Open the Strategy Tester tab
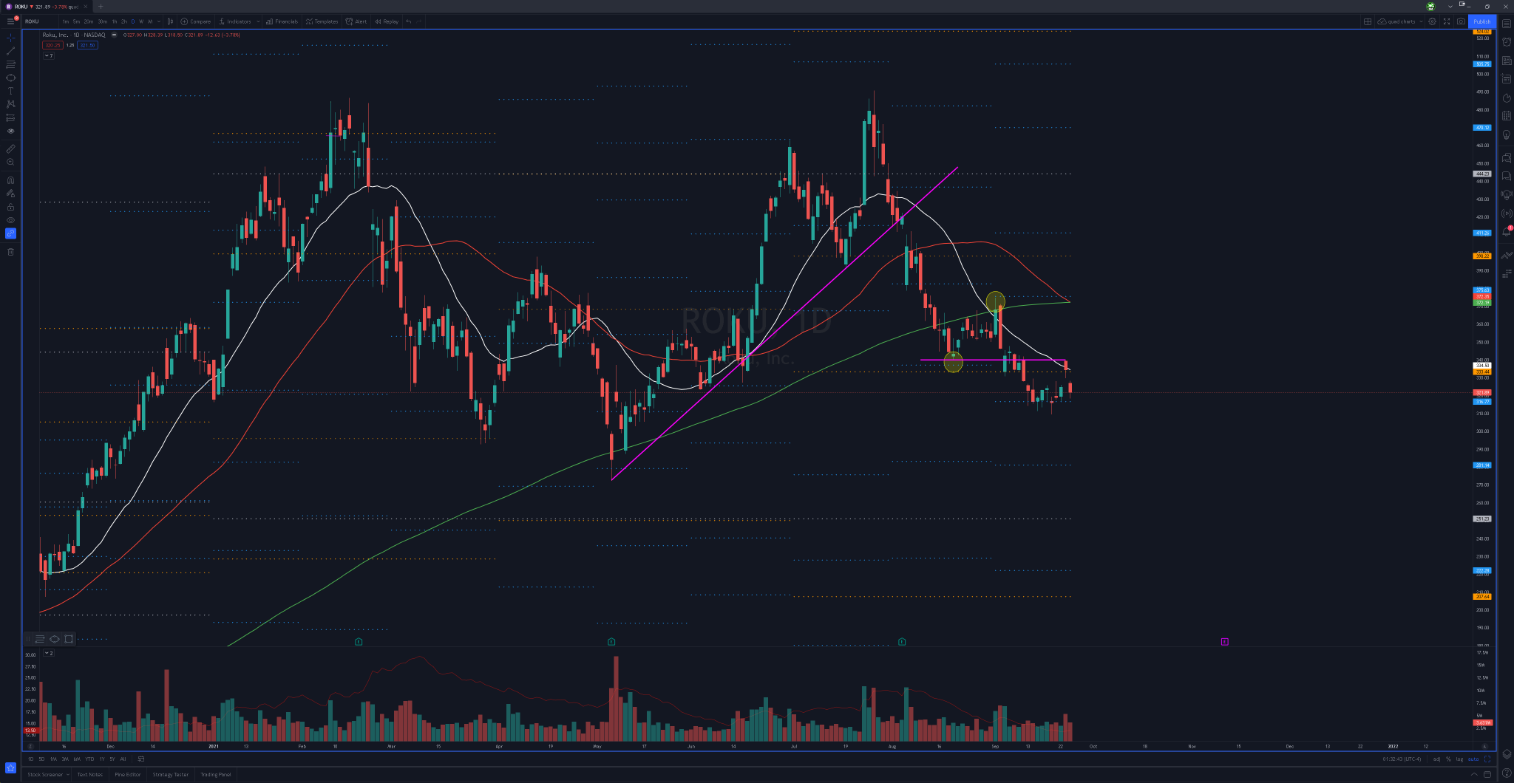 point(171,774)
